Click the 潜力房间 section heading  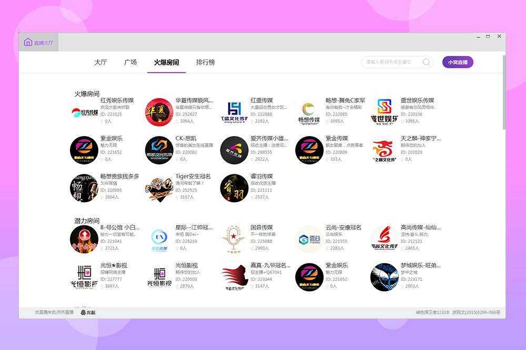[x=87, y=221]
